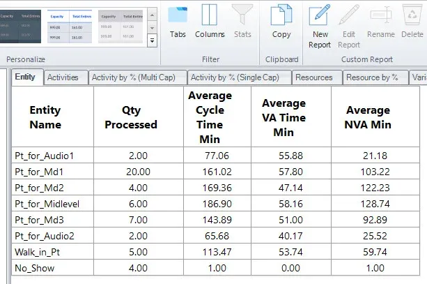427x284 pixels.
Task: Select the gray table style thumbnail
Action: (121, 27)
